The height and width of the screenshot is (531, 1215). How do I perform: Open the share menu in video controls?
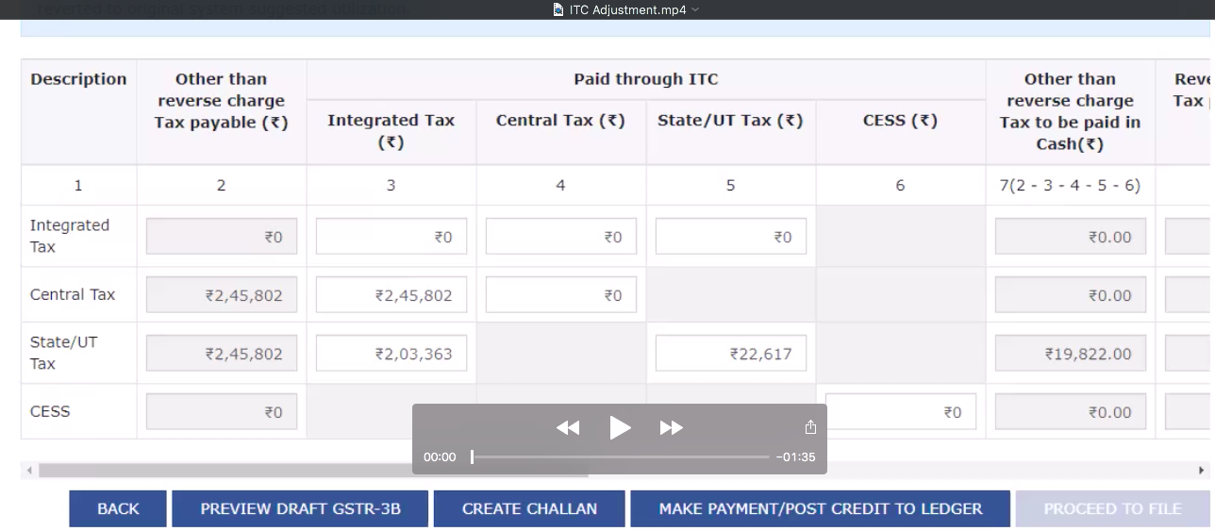click(810, 427)
